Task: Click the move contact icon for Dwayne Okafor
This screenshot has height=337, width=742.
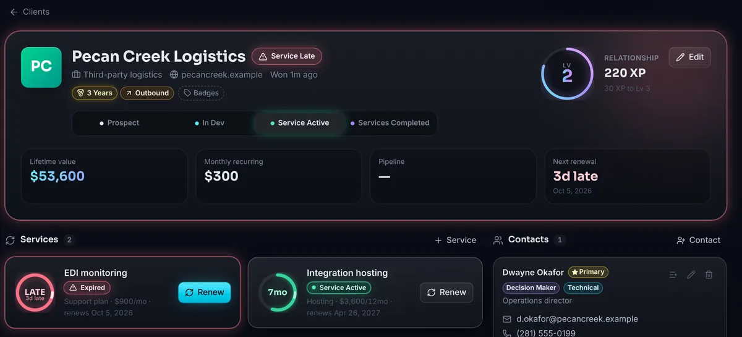Action: pos(673,275)
